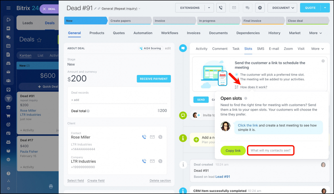The image size is (334, 194).
Task: Click help icon next to Deal total
Action: click(x=88, y=111)
